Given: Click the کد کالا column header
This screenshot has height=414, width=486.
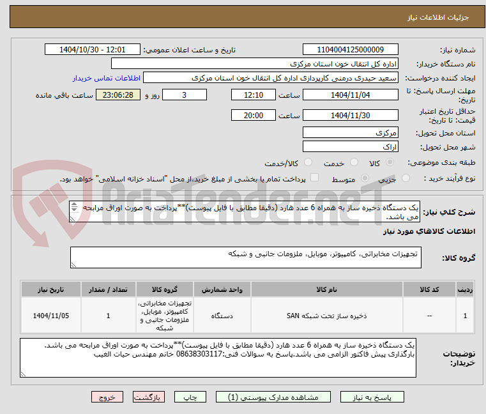Looking at the screenshot, I should pos(429,289).
